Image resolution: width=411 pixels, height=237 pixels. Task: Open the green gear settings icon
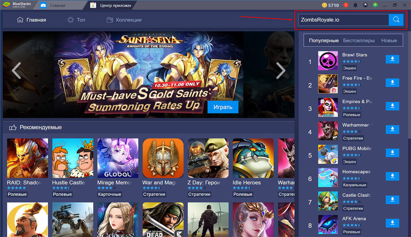pyautogui.click(x=375, y=5)
